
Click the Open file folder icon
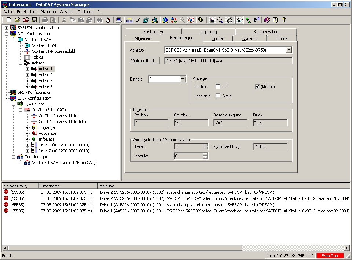(17, 20)
